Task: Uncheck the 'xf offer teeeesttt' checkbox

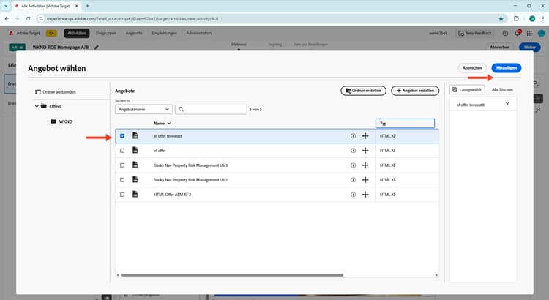Action: click(122, 136)
